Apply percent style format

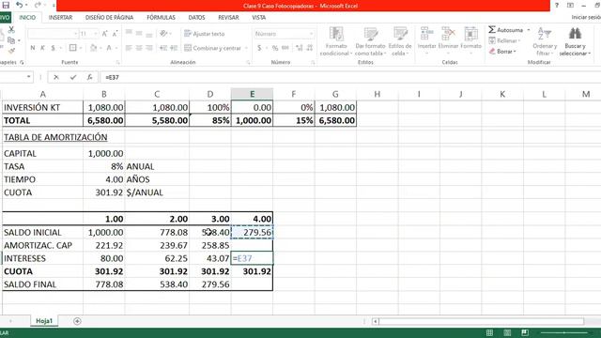click(275, 48)
